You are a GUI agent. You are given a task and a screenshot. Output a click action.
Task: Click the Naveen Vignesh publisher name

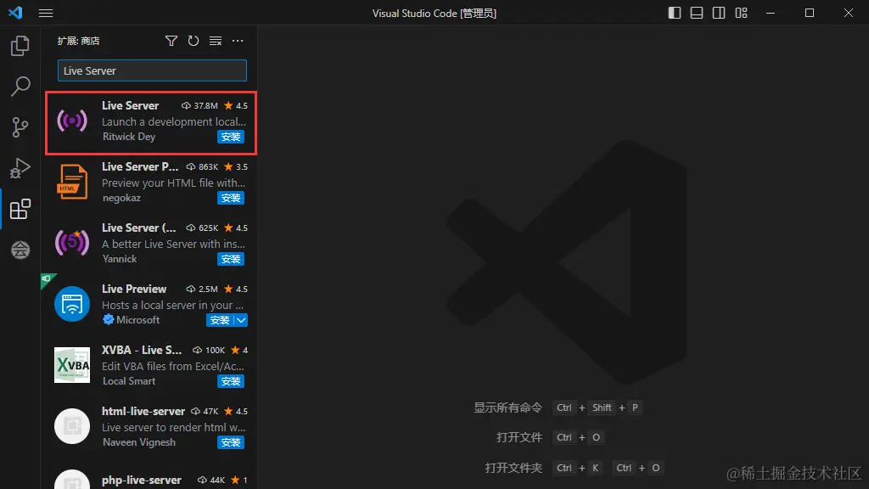(139, 442)
